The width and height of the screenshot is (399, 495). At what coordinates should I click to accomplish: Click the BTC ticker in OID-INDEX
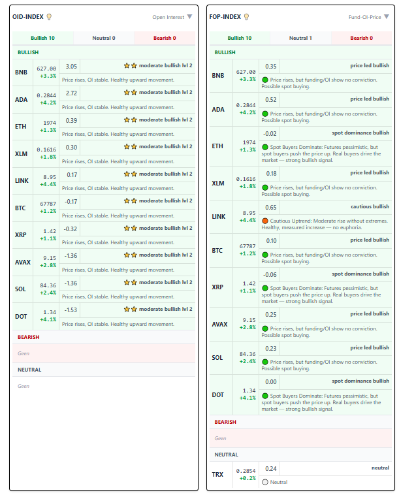22,208
